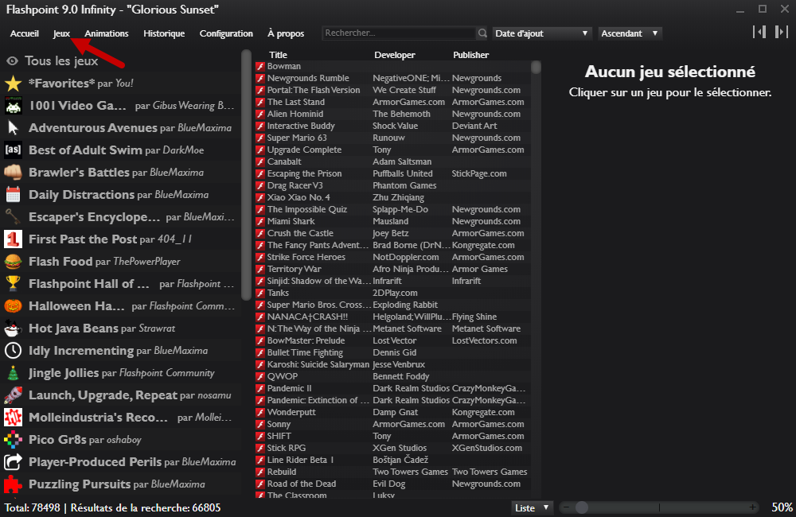Click the Molleindustria's playlist icon

click(x=14, y=418)
